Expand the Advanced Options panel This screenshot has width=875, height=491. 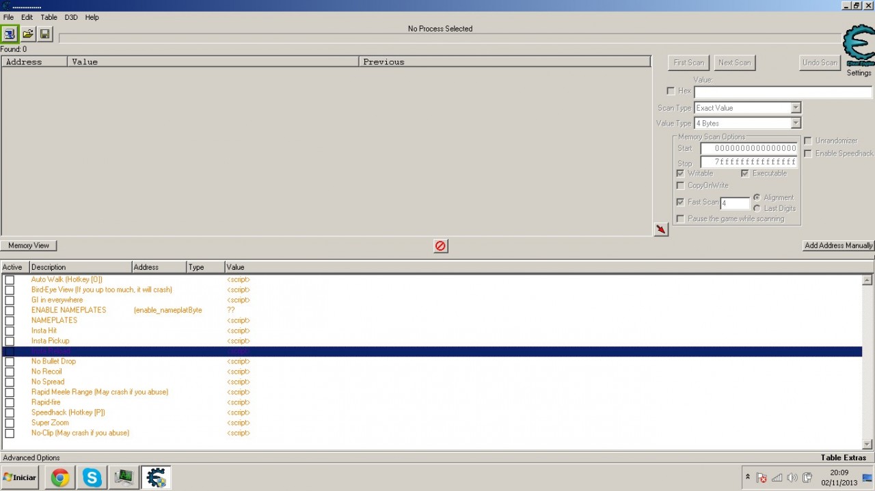[x=31, y=458]
